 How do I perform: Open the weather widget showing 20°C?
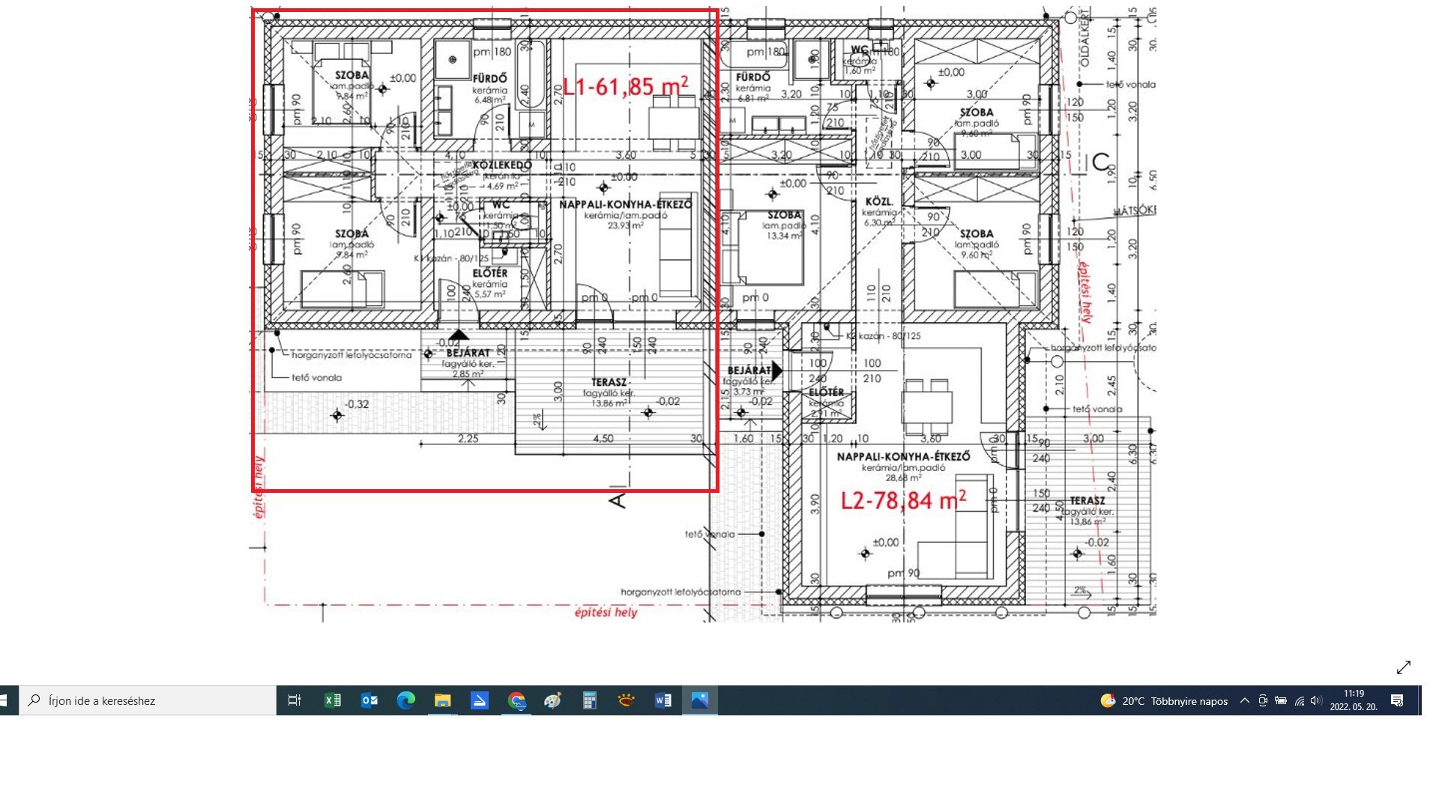tap(1164, 700)
